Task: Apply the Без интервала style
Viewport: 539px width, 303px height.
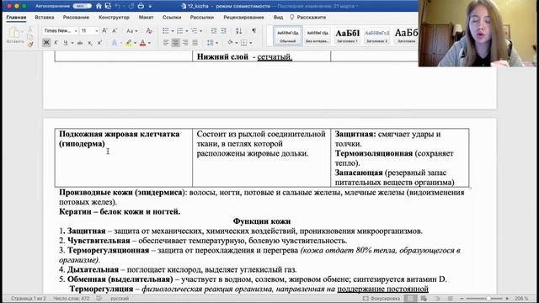Action: 318,35
